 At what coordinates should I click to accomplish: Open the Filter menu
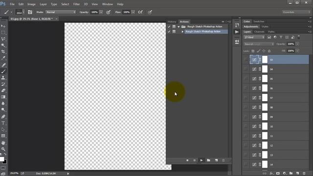point(76,4)
